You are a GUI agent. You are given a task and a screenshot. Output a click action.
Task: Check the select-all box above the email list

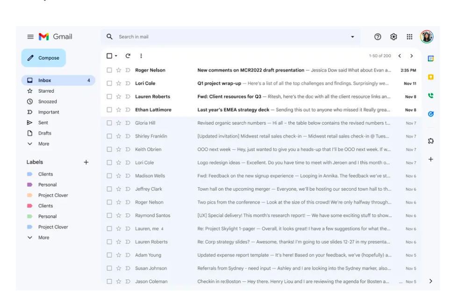(109, 55)
